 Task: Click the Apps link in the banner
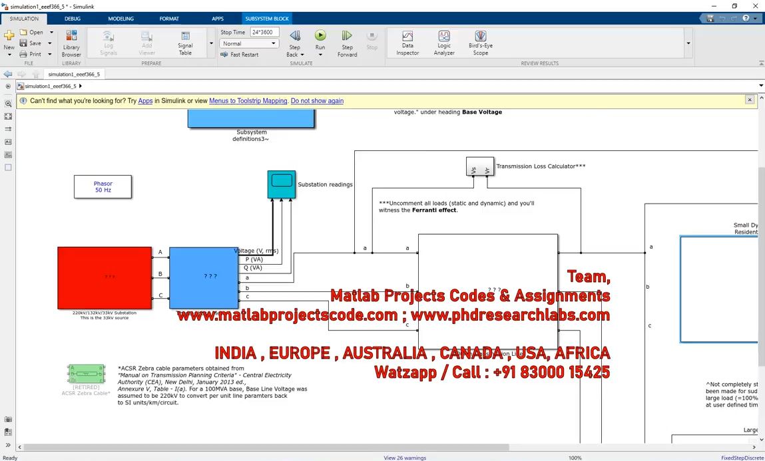(145, 101)
